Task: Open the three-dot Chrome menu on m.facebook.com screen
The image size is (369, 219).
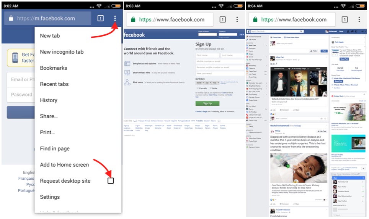Action: pos(115,18)
